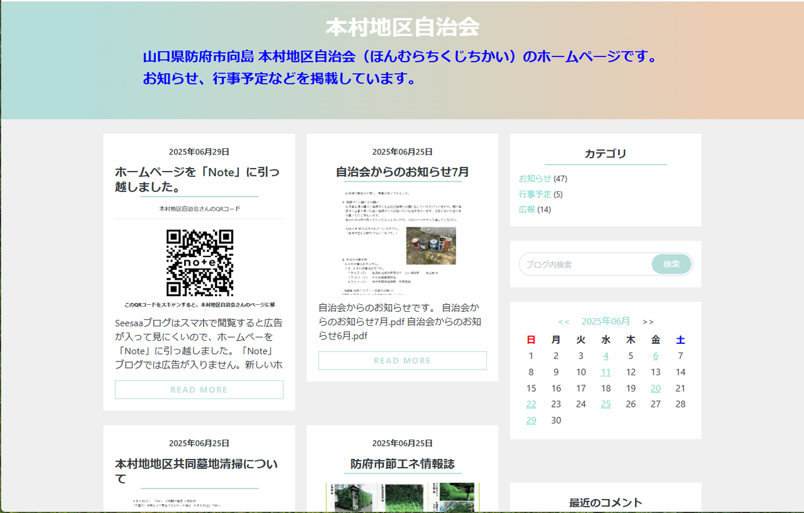
Task: Click READ MORE under the Note post
Action: point(199,390)
